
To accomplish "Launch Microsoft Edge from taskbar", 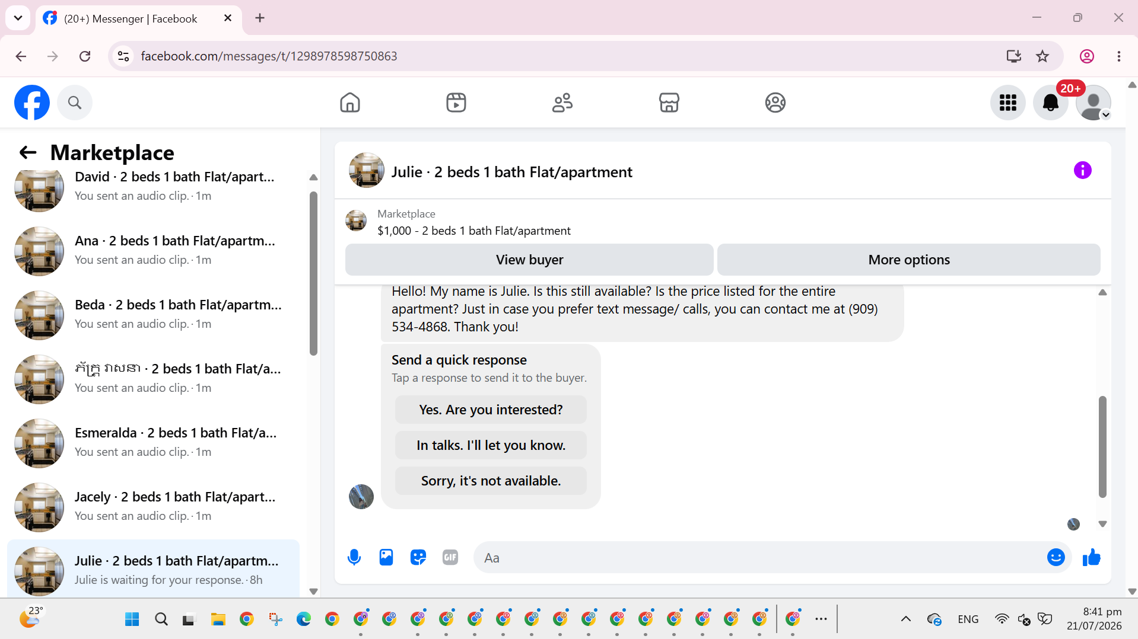I will coord(303,619).
